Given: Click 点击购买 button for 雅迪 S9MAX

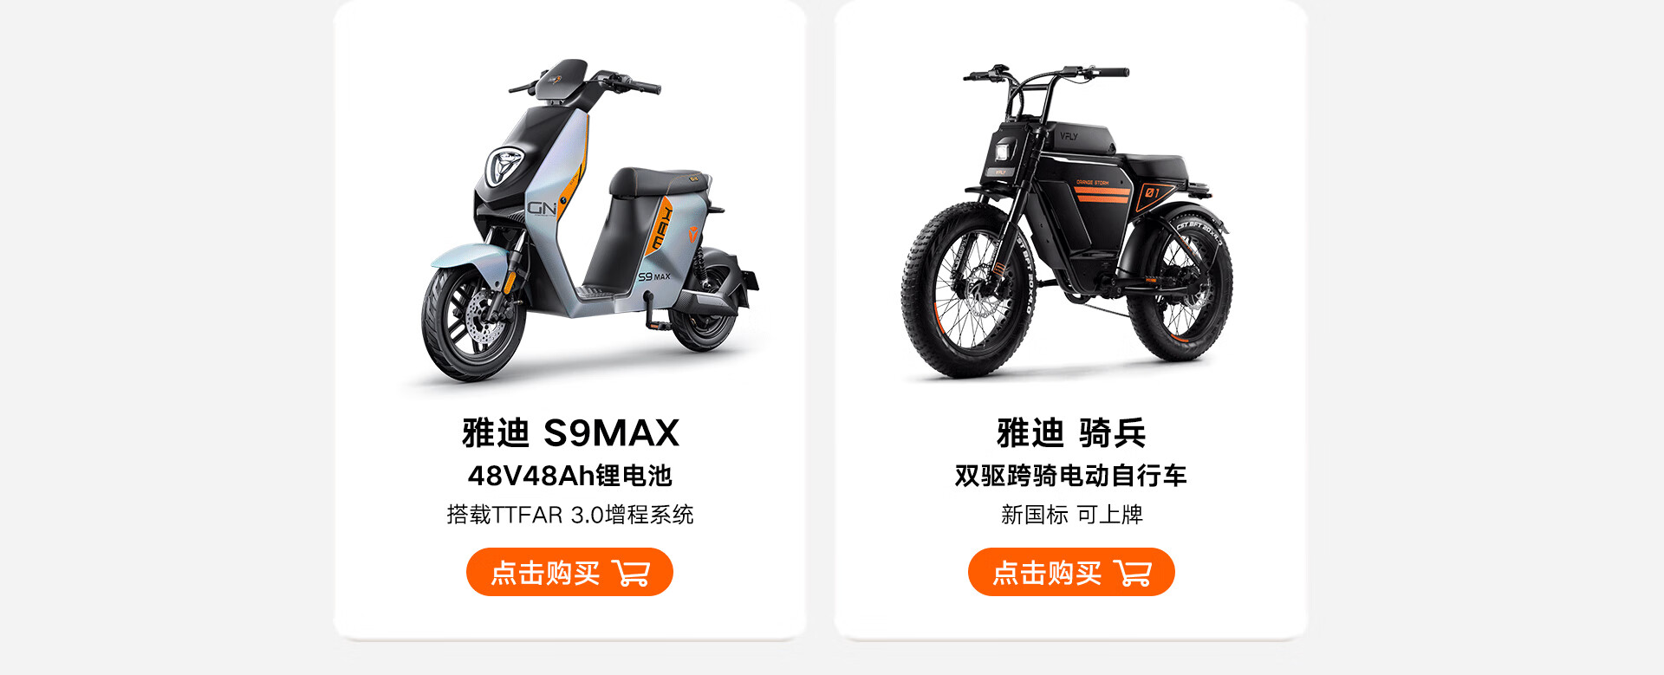Looking at the screenshot, I should click(569, 572).
